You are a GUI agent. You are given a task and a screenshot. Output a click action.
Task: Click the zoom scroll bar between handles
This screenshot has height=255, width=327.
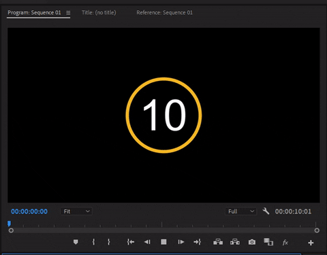[163, 231]
